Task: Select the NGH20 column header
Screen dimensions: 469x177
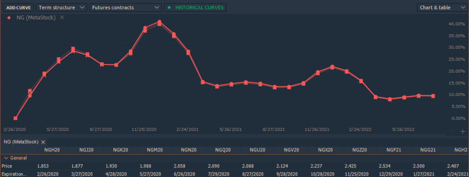Action: (x=51, y=150)
